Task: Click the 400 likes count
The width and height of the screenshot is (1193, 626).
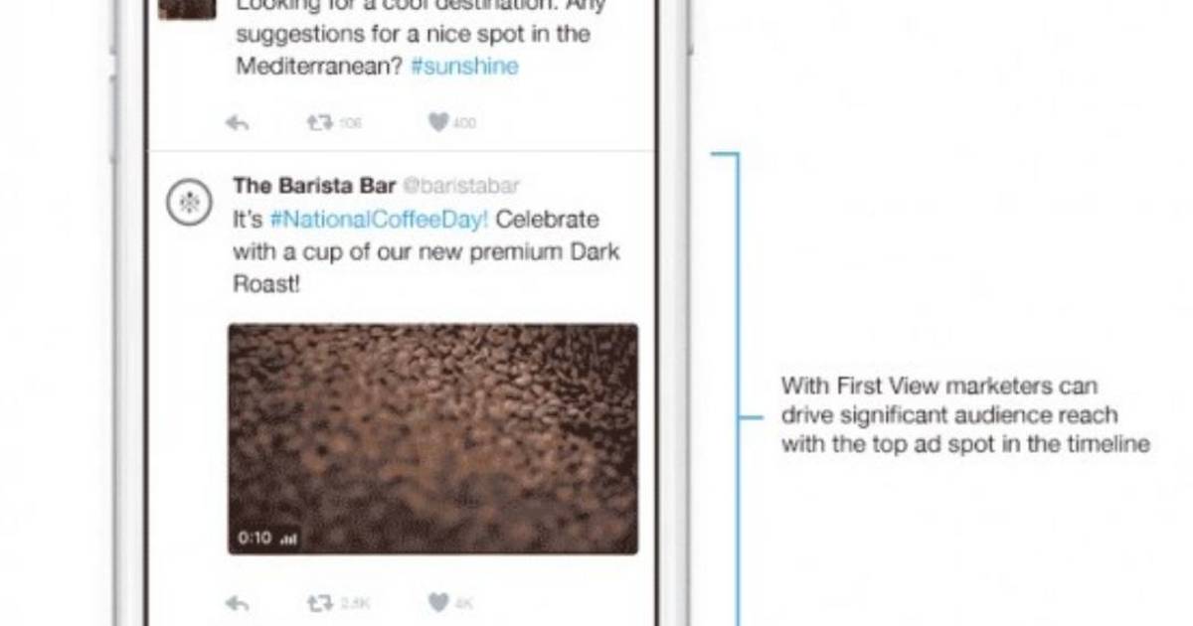Action: [x=464, y=124]
